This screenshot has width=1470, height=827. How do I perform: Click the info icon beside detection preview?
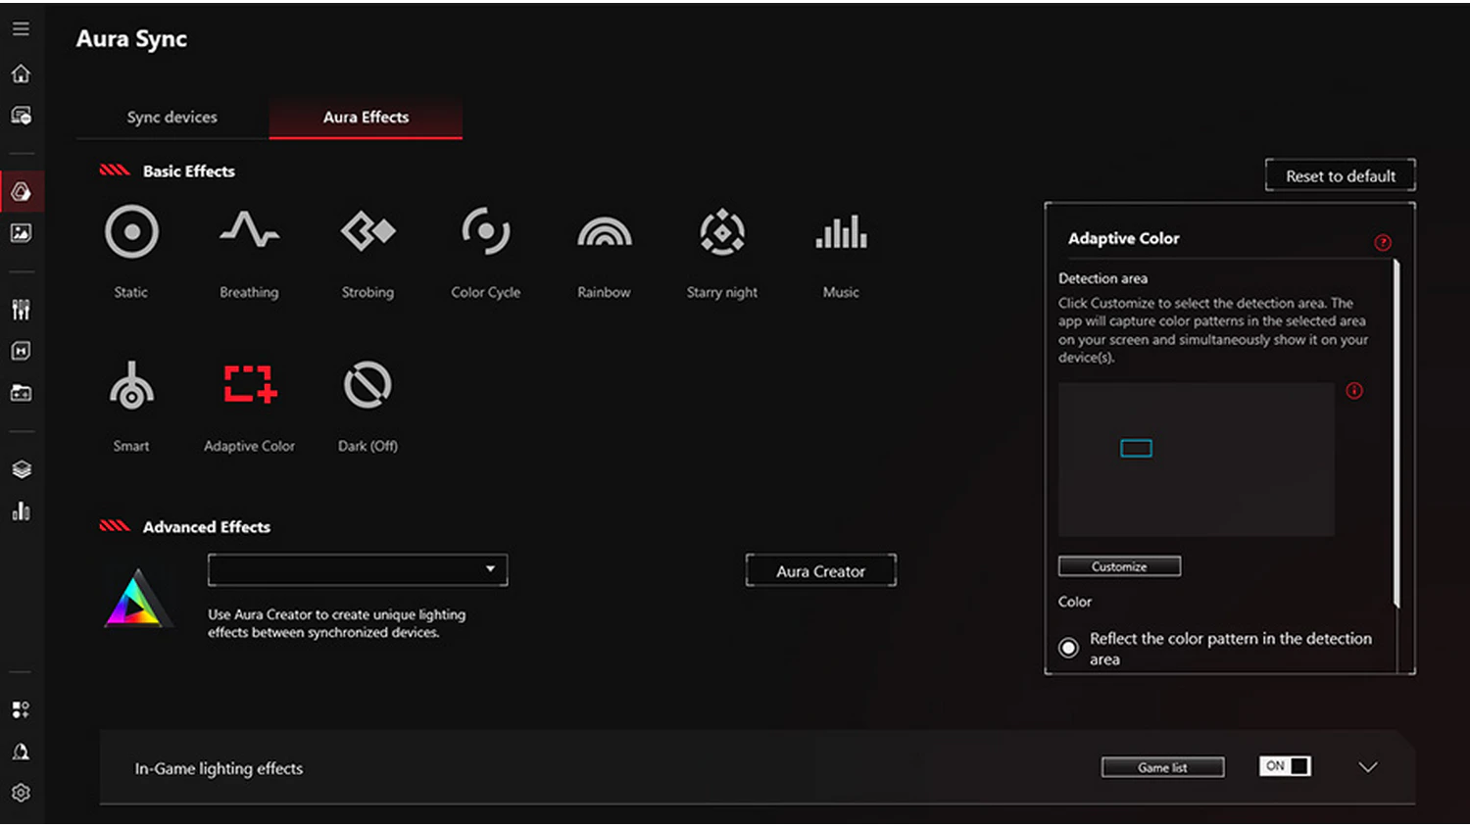click(1354, 391)
